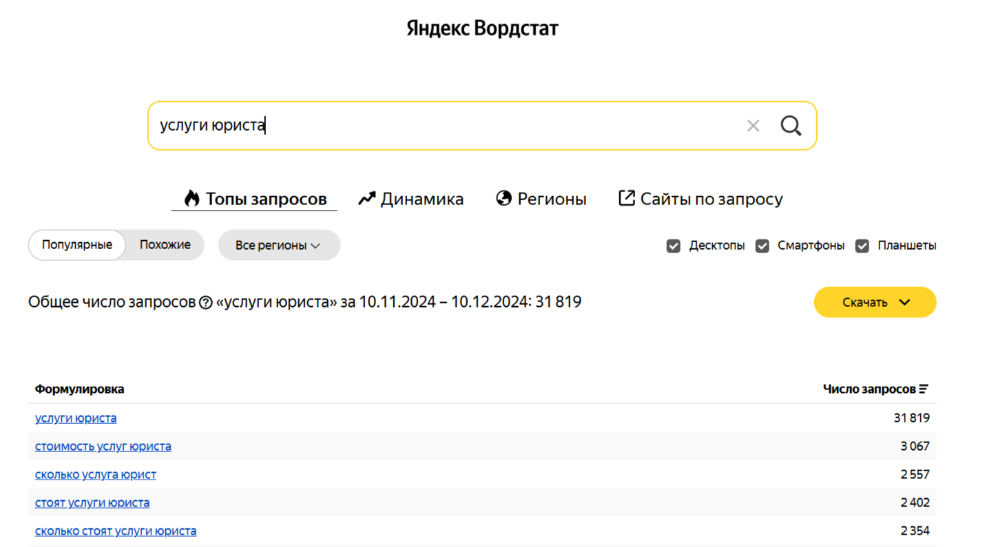Open the Топы запросов tab
The width and height of the screenshot is (987, 547).
(255, 199)
